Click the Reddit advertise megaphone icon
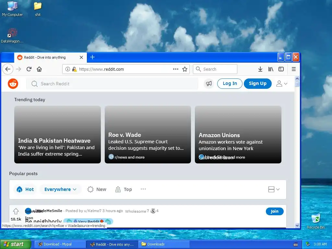 (x=209, y=84)
